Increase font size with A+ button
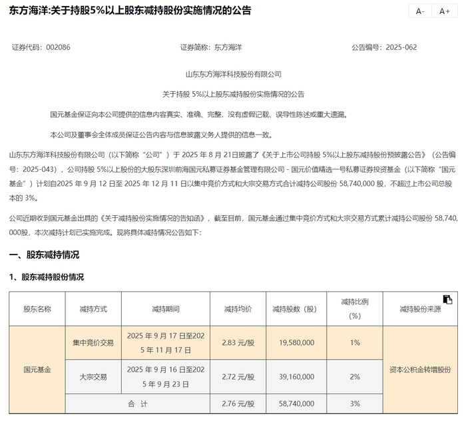Image resolution: width=466 pixels, height=423 pixels. click(445, 11)
